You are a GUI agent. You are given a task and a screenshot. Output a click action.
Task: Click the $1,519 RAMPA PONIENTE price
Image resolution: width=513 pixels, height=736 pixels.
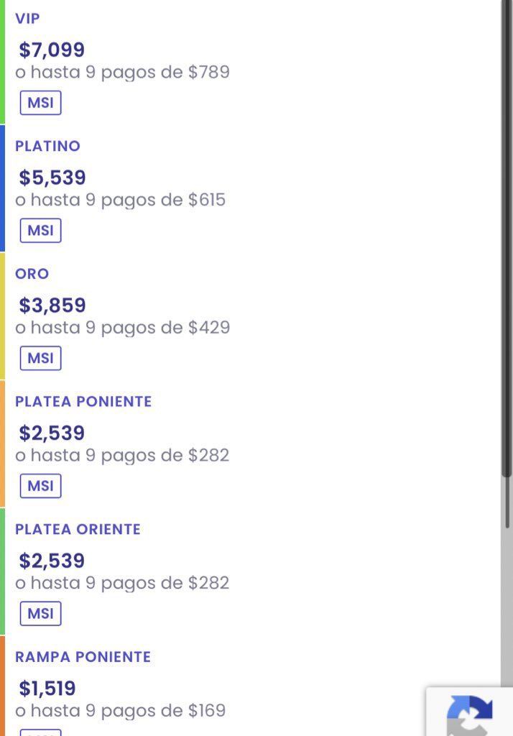[x=47, y=688]
